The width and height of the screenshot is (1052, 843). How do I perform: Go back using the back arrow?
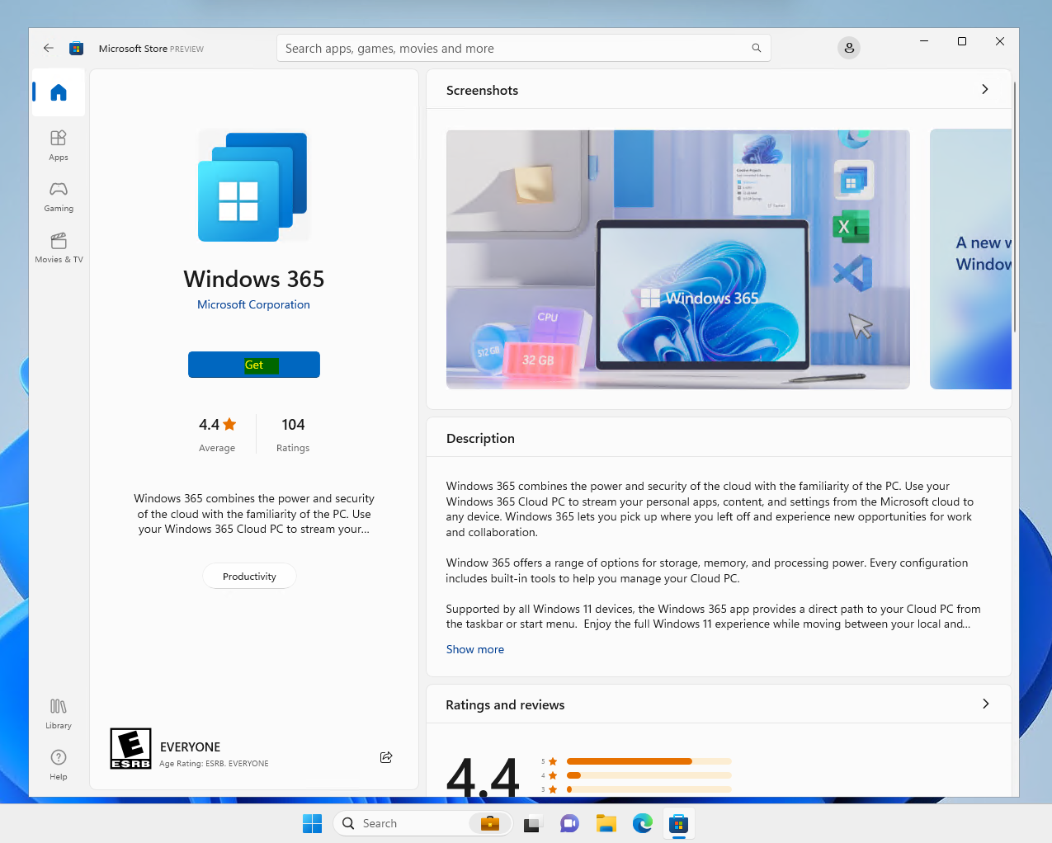pos(49,48)
